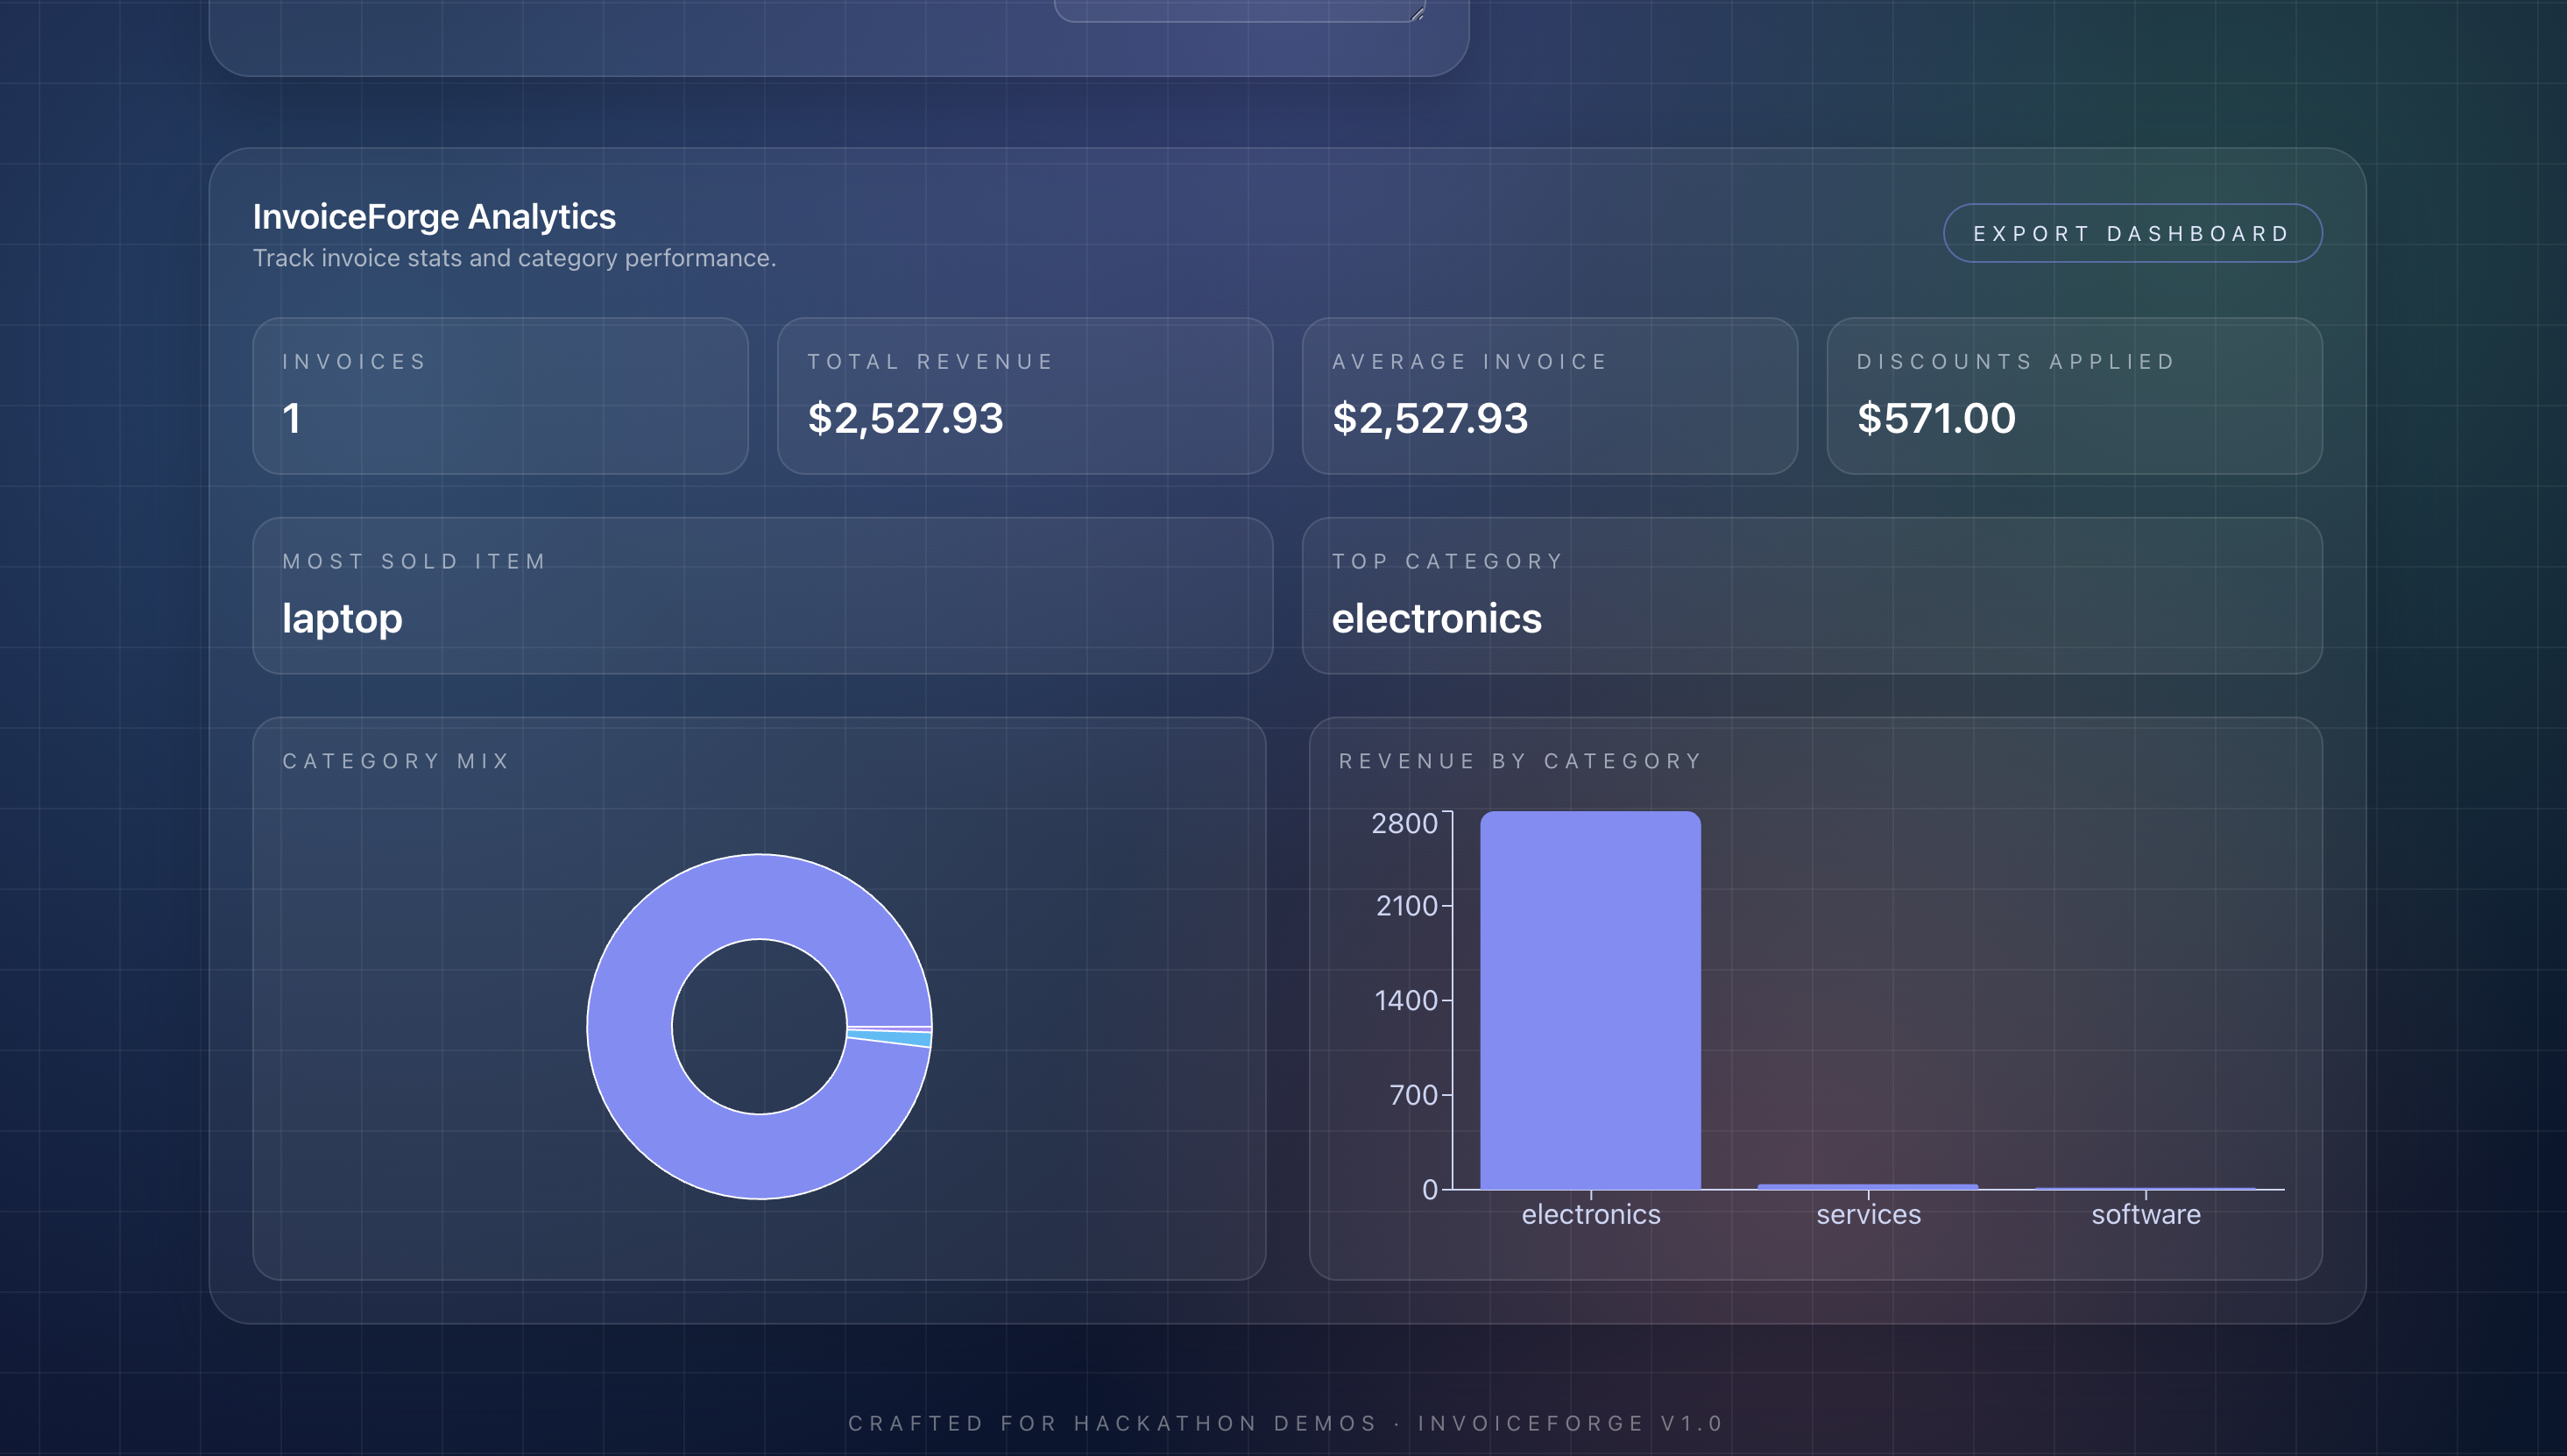Click the textarea resize handle at top

point(1417,13)
